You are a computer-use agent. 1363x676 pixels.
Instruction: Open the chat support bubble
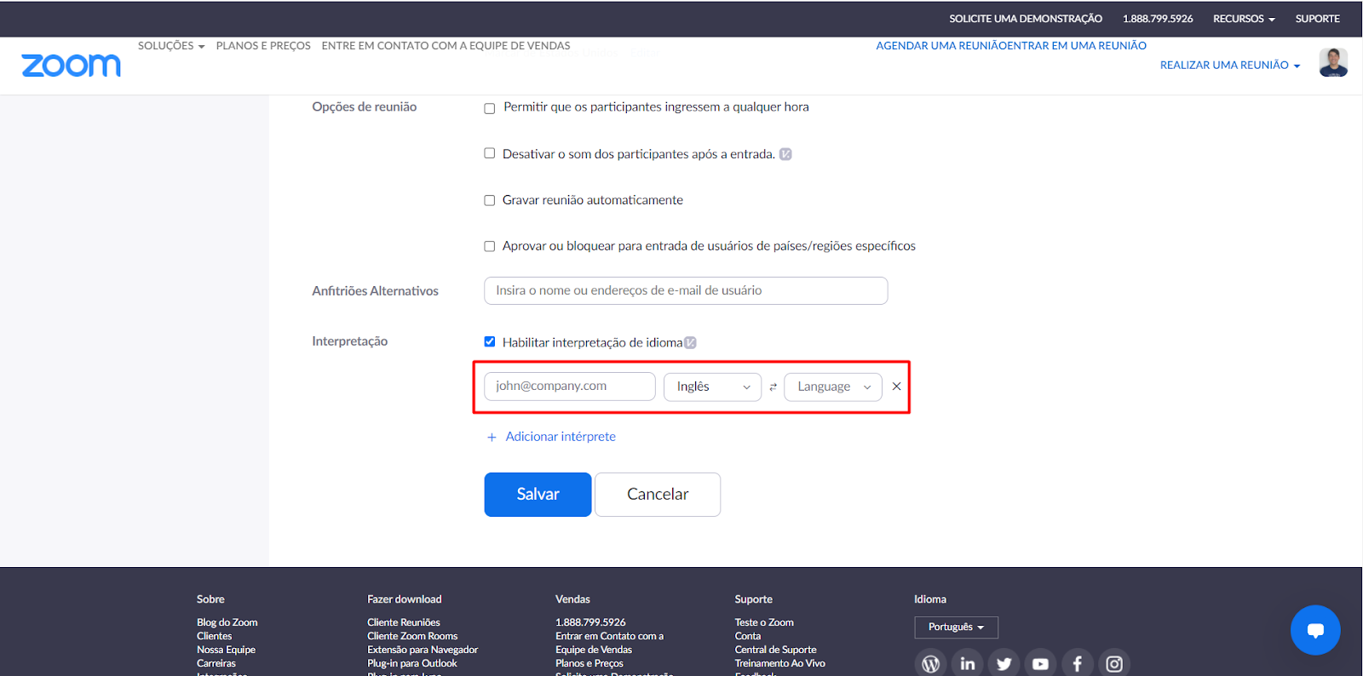tap(1315, 630)
